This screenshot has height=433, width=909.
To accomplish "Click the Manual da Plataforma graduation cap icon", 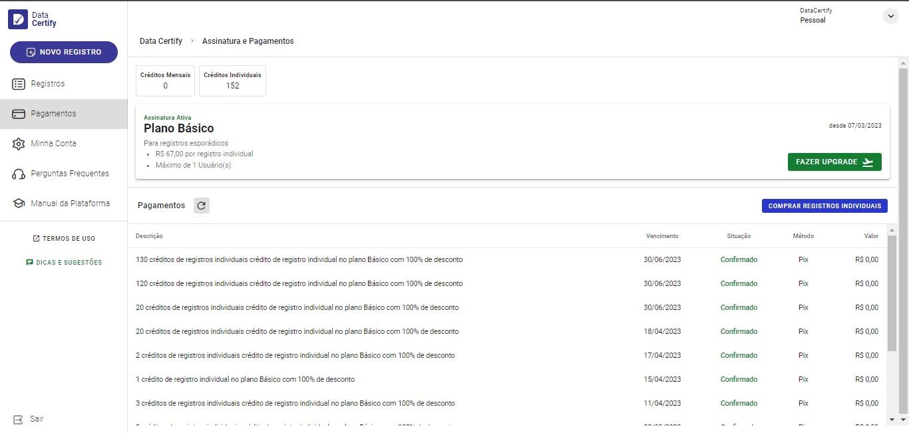I will click(19, 204).
